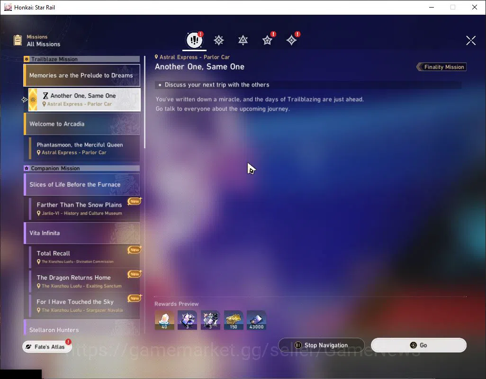Click the Honkai: Star Rail title bar icon
This screenshot has width=486, height=379.
8,7
